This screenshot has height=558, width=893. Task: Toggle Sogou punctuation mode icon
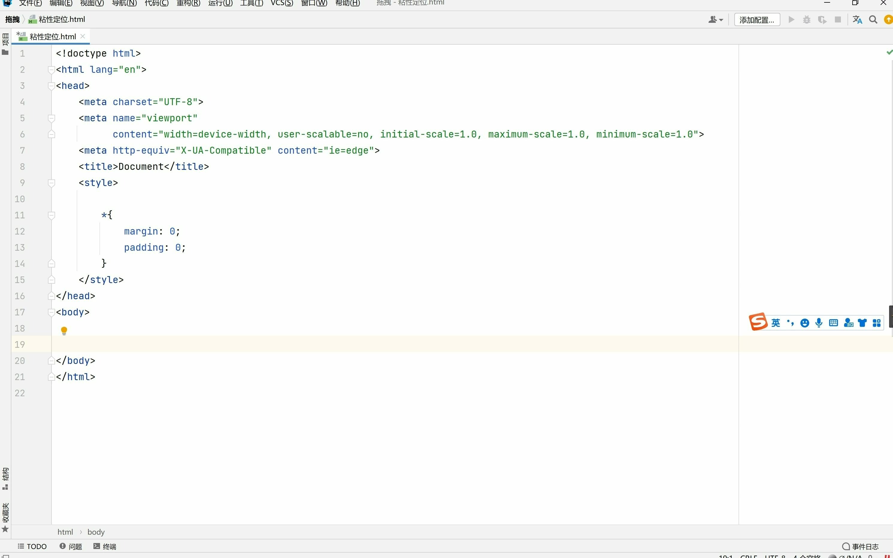coord(790,323)
